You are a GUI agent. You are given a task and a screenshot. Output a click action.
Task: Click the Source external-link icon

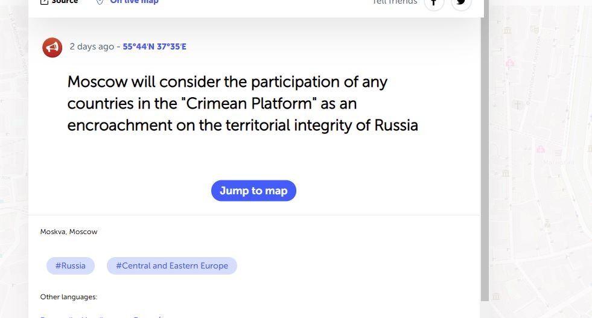[x=44, y=2]
